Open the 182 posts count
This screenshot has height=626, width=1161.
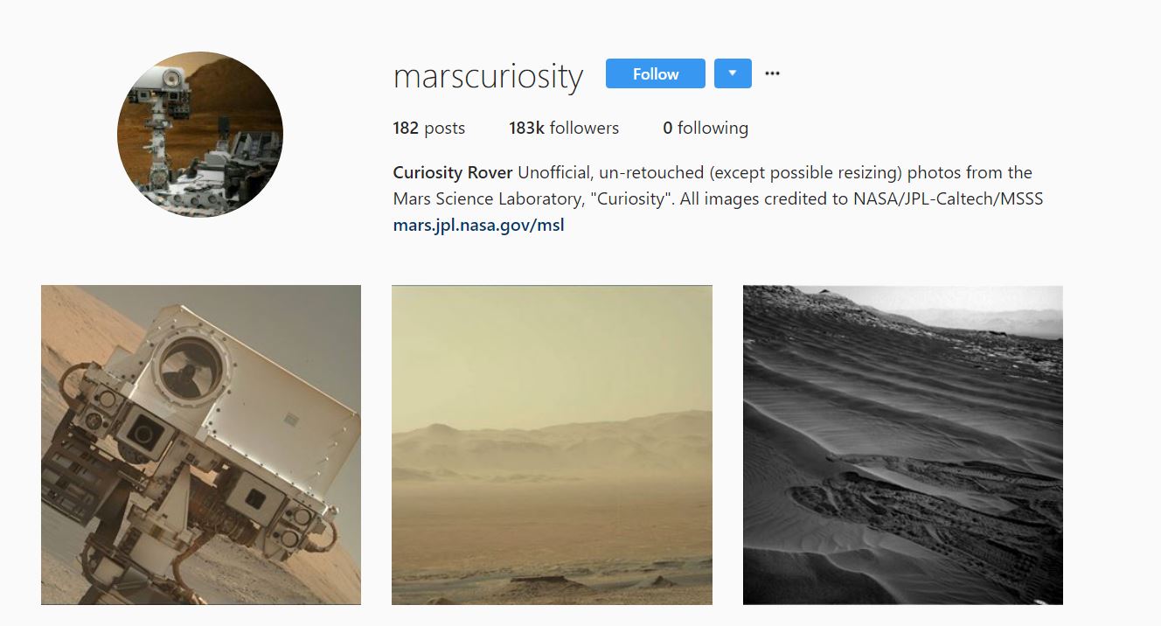tap(429, 128)
